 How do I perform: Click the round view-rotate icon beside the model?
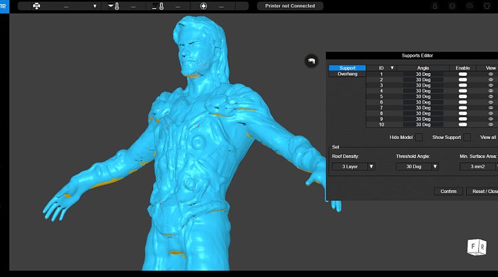[x=311, y=61]
